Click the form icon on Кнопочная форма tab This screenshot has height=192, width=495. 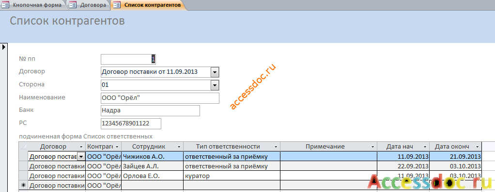pyautogui.click(x=5, y=5)
